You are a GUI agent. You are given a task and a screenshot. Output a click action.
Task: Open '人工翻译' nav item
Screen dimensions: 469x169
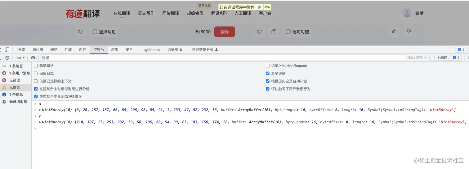(243, 13)
